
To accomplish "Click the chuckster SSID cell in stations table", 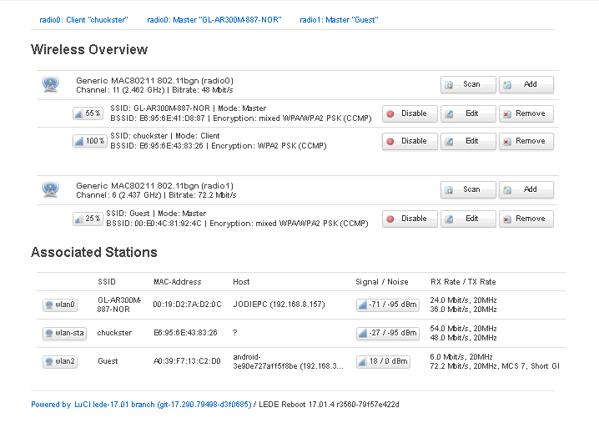I will (x=114, y=333).
